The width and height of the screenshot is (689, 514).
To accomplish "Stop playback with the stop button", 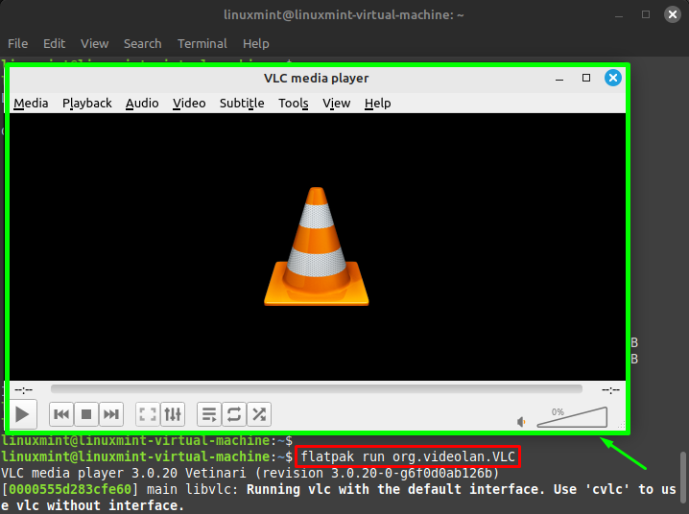I will tap(86, 414).
